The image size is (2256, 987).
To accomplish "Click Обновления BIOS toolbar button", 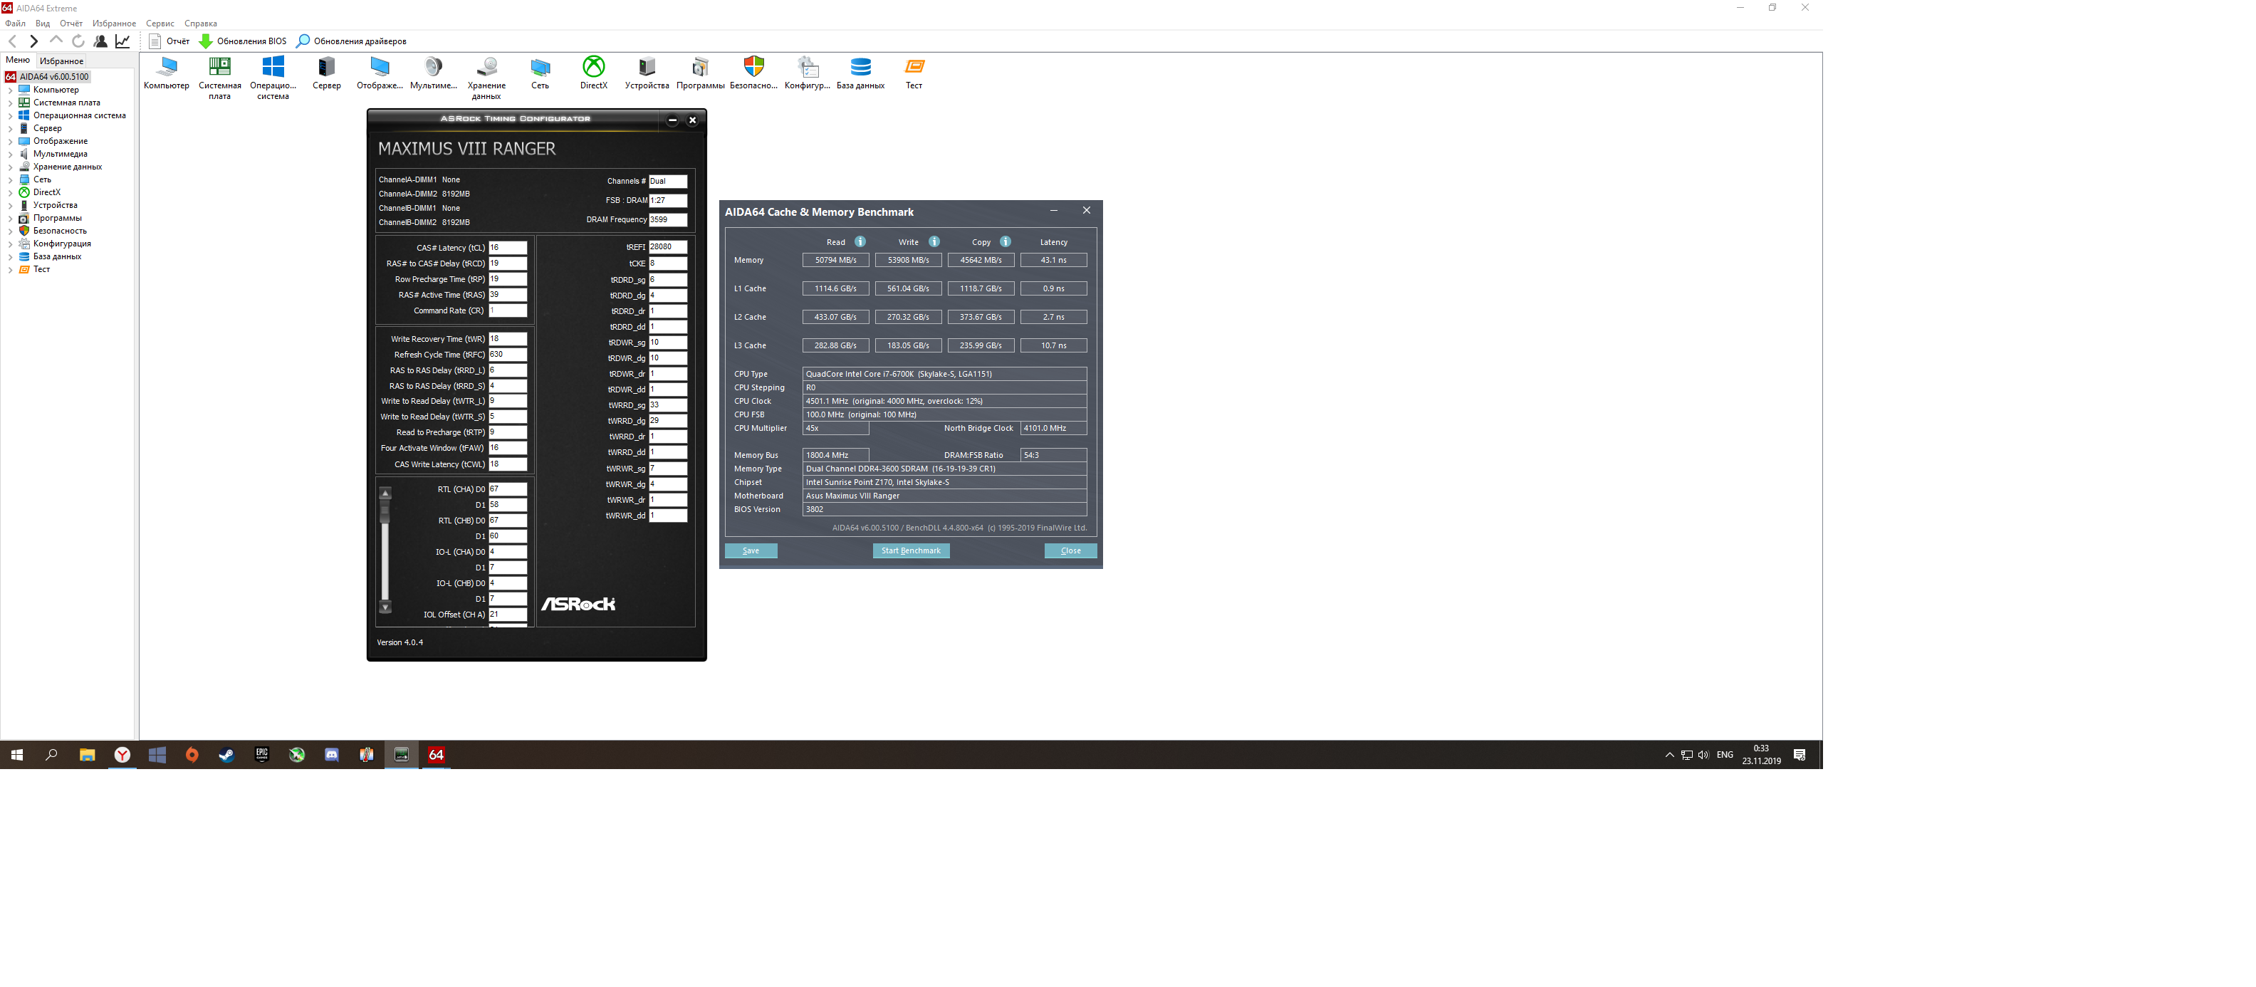I will [243, 41].
